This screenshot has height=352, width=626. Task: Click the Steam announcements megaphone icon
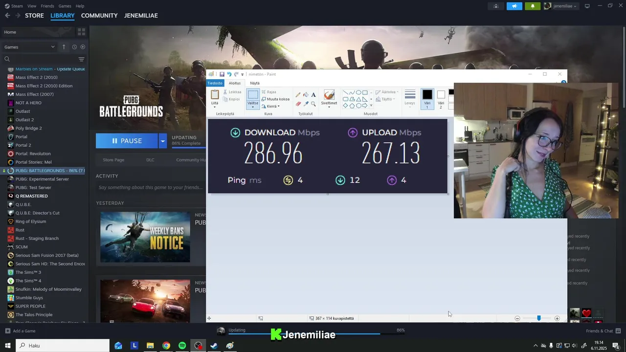pyautogui.click(x=514, y=6)
